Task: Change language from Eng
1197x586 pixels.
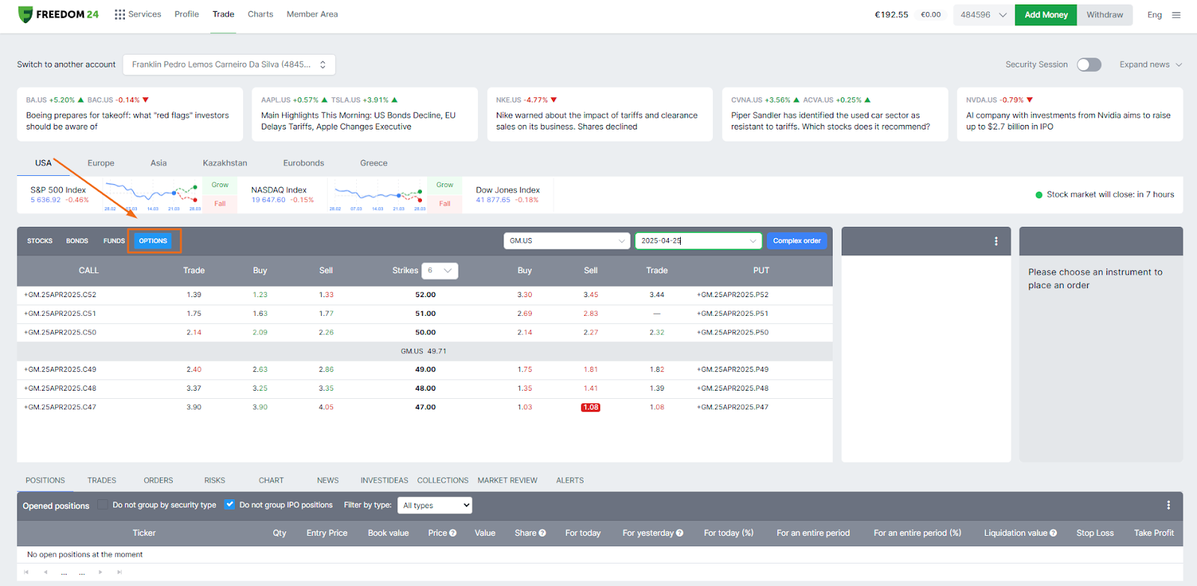Action: (1154, 15)
